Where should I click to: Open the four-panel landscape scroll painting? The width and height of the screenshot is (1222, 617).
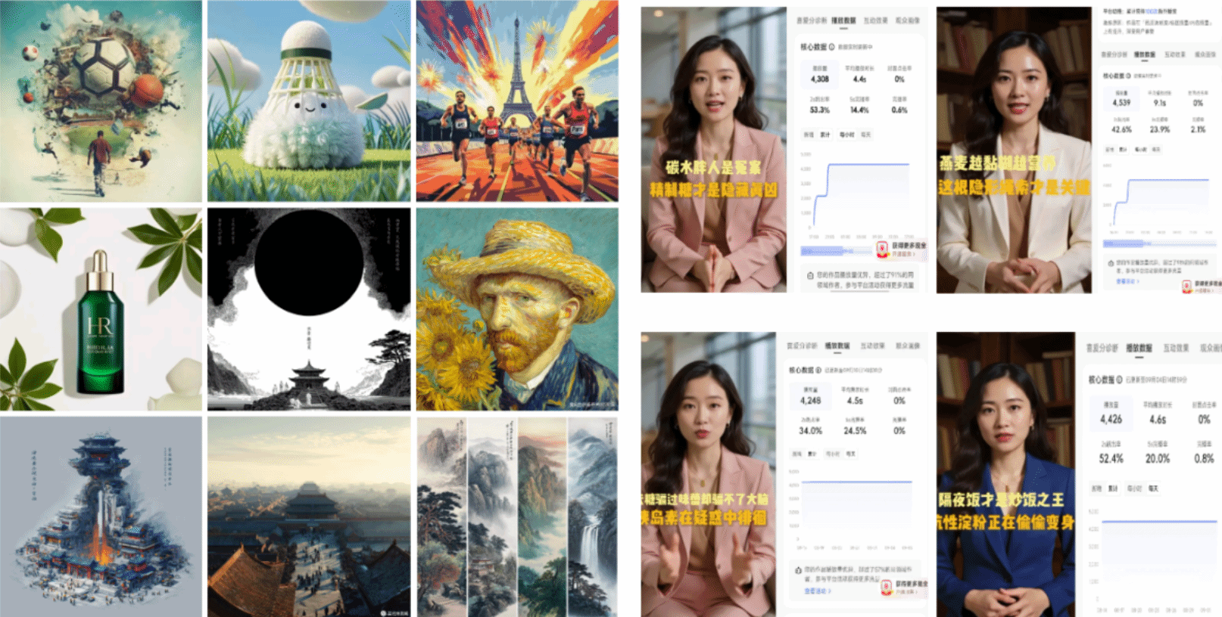pos(517,516)
